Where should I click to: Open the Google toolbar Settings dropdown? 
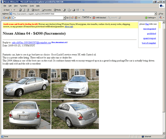151,18
